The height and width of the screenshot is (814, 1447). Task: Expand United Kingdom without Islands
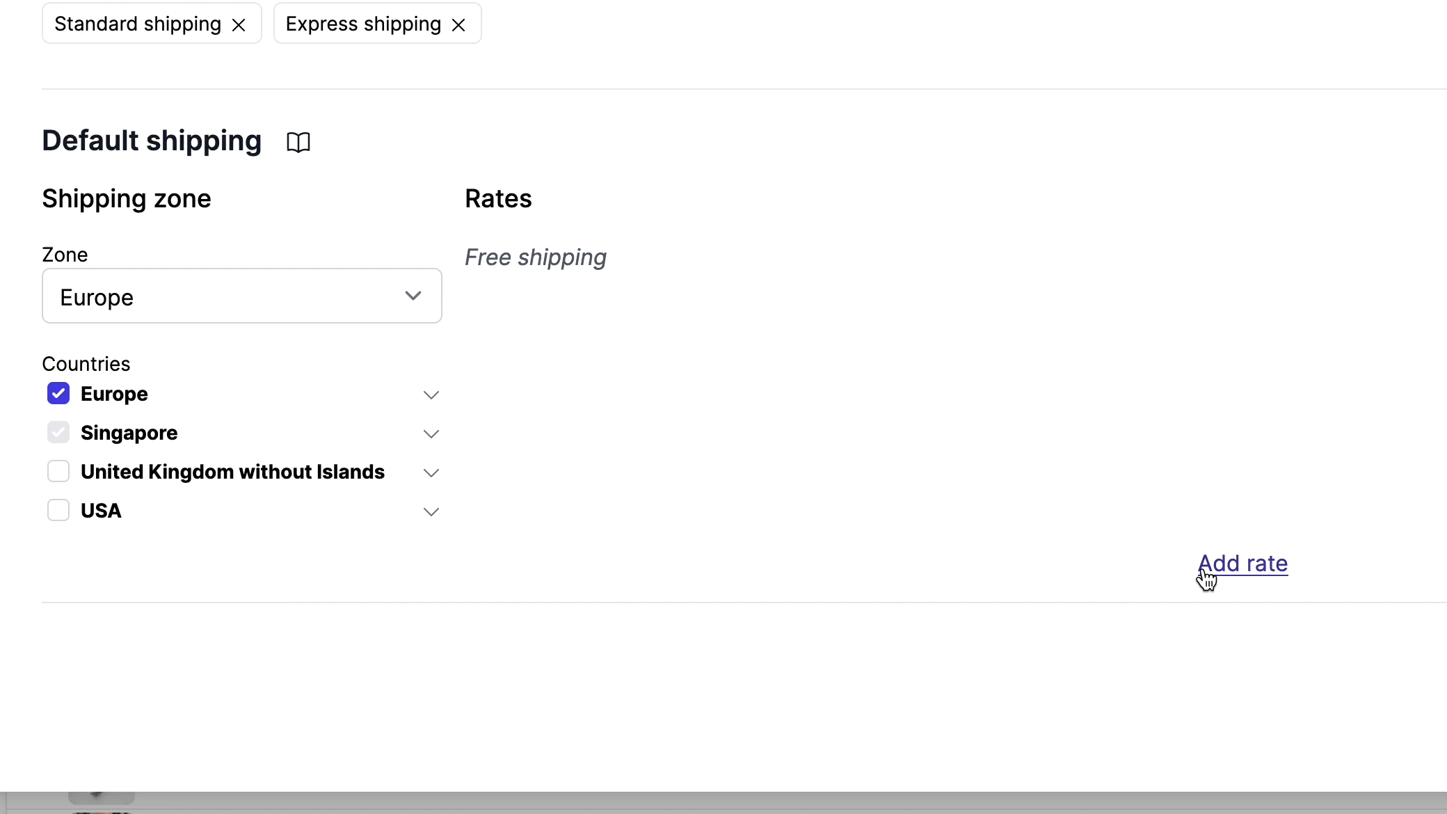point(430,472)
